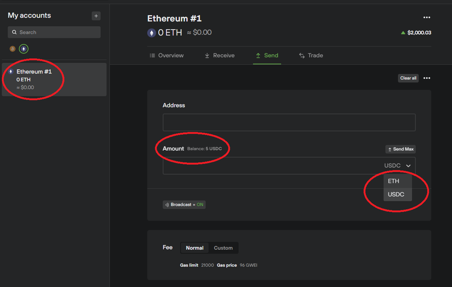
Task: Click the Send Max button
Action: tap(401, 149)
